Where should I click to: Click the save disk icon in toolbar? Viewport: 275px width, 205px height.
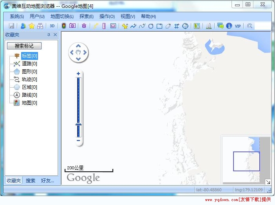[11, 26]
